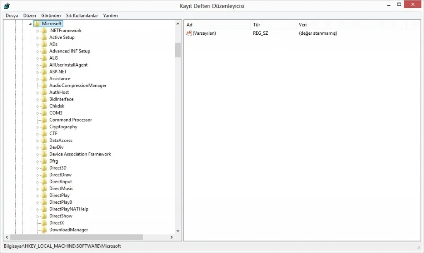This screenshot has width=424, height=253.
Task: Select the (Varsayılan) value entry
Action: (x=204, y=33)
